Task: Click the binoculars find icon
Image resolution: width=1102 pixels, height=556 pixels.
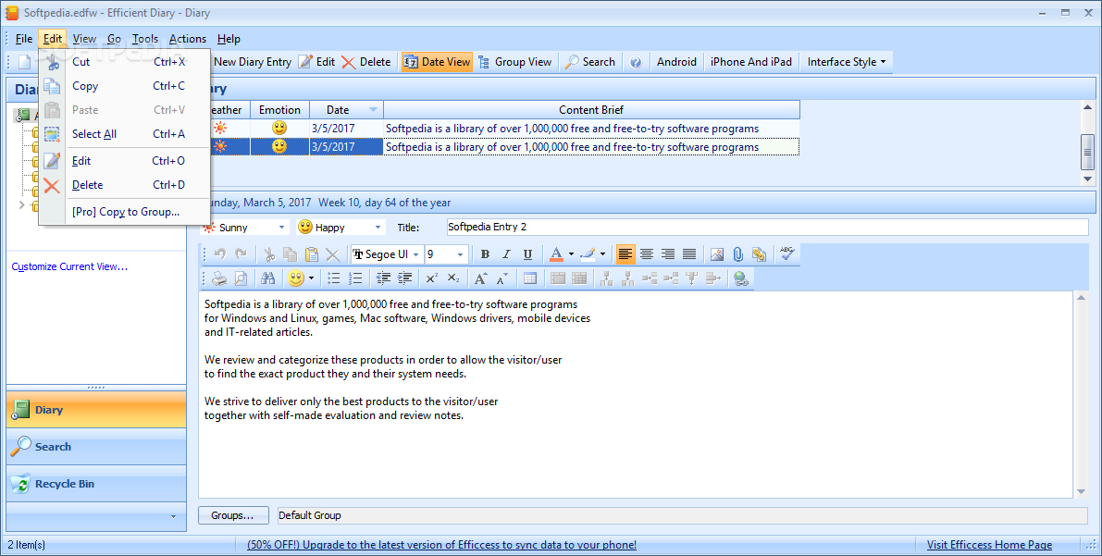Action: click(x=267, y=278)
